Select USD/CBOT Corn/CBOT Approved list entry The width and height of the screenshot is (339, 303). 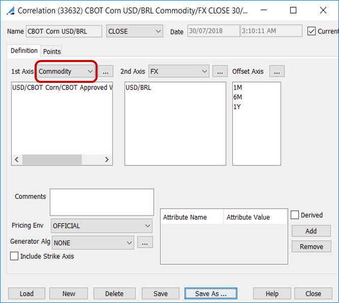(x=62, y=87)
